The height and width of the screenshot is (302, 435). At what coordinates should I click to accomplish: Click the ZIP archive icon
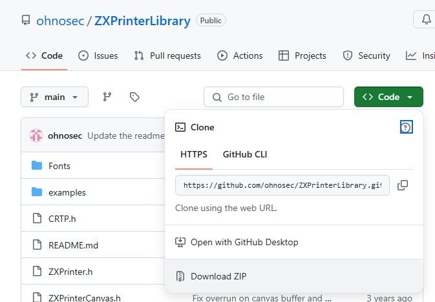180,276
